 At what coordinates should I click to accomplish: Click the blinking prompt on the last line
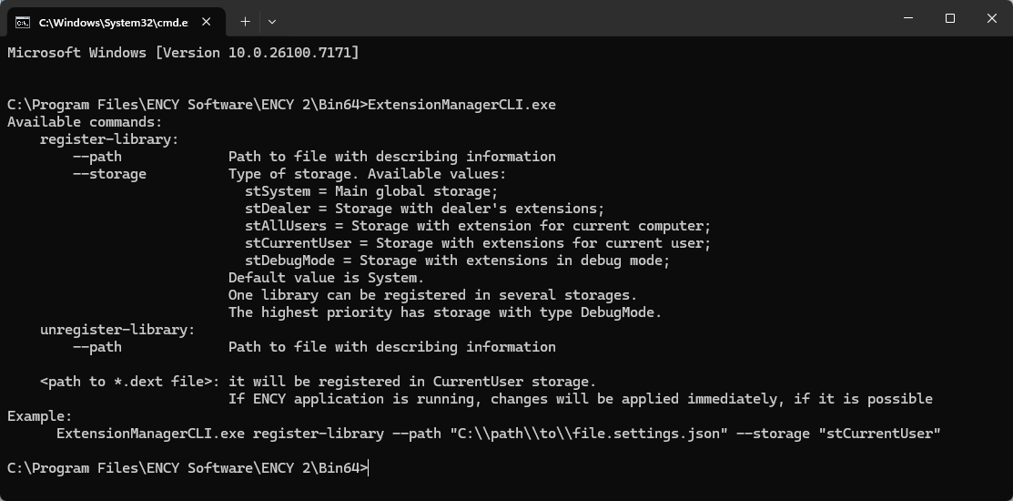point(370,468)
